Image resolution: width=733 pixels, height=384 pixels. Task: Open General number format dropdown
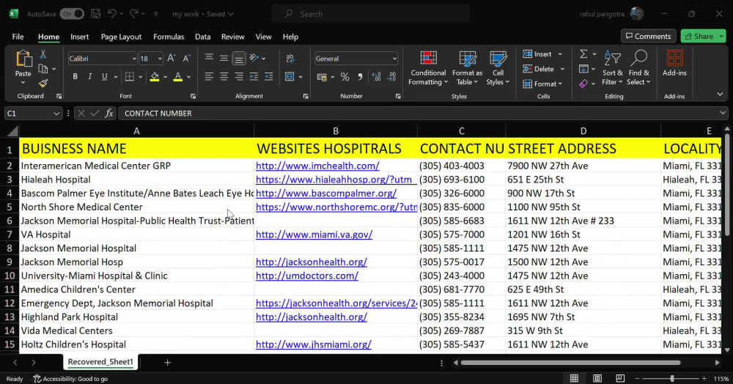(x=394, y=59)
